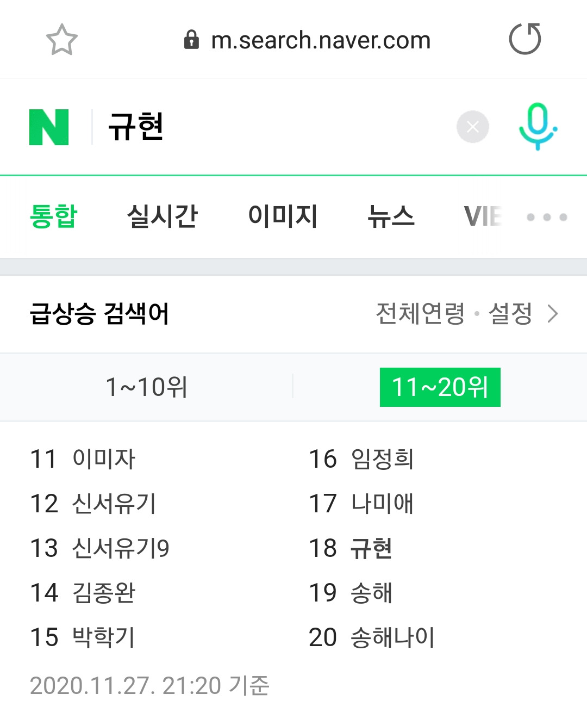
Task: Switch to 1~10위 ranking range
Action: pyautogui.click(x=146, y=387)
